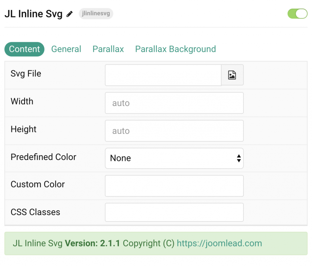Click inside the Custom Color field
Image resolution: width=312 pixels, height=266 pixels.
click(x=174, y=186)
